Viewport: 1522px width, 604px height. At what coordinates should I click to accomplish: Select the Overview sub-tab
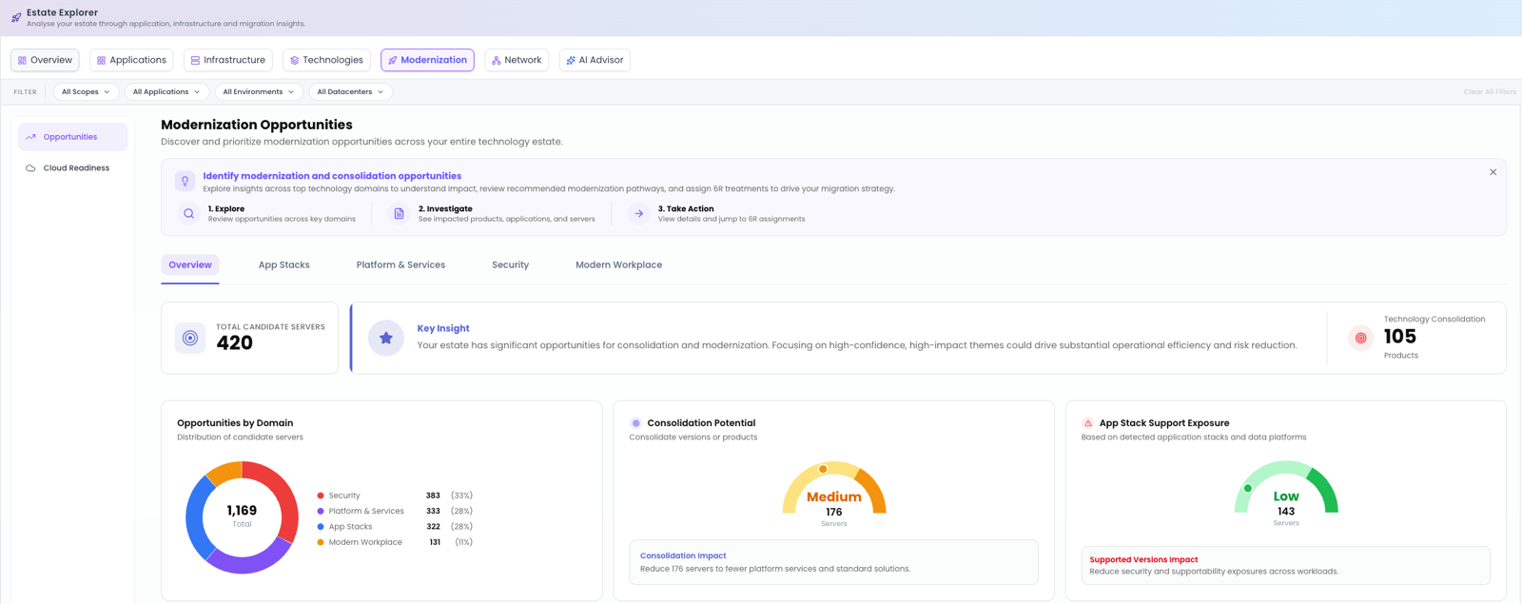[x=190, y=265]
